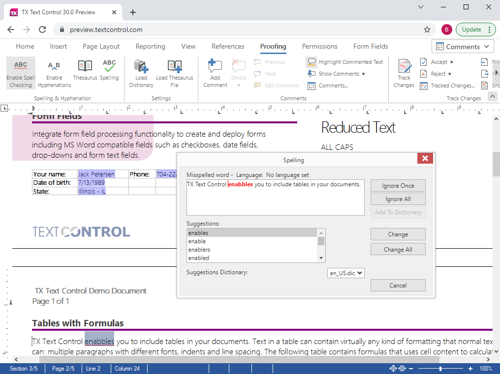The image size is (500, 374).
Task: Open the References tab
Action: point(228,47)
